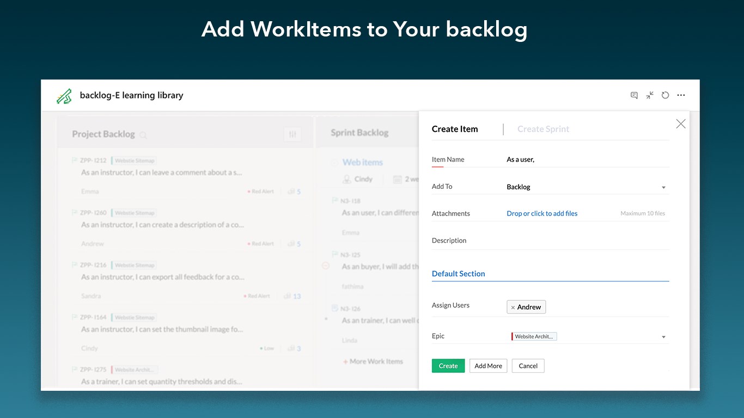Click the refresh icon in header
The width and height of the screenshot is (744, 418).
click(665, 95)
